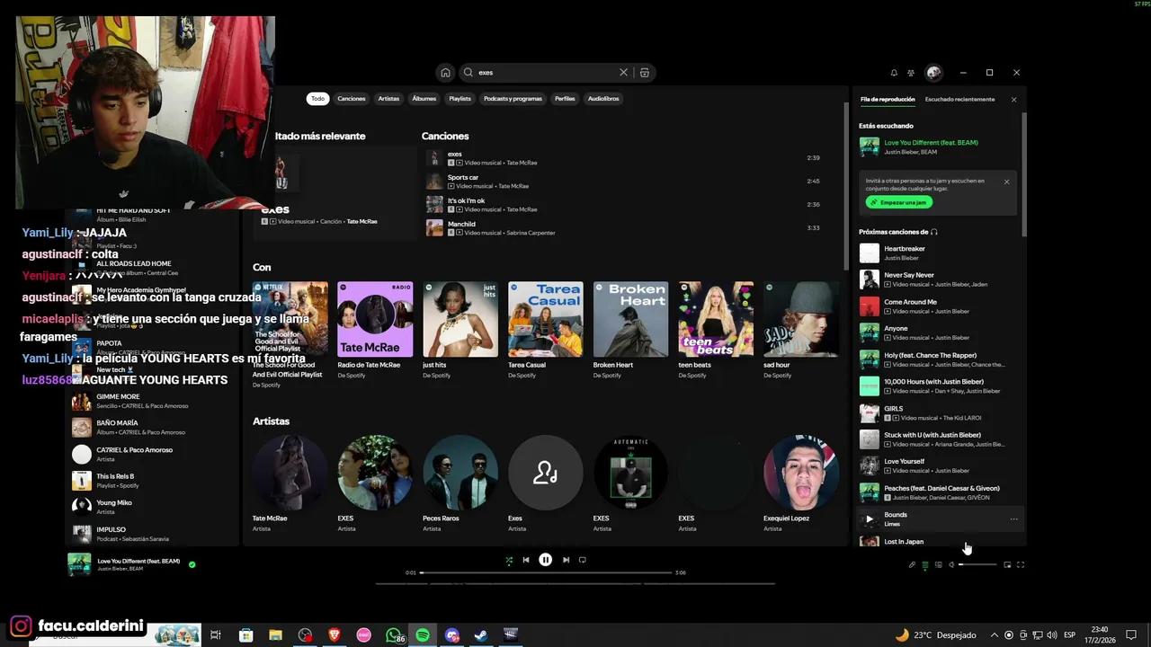Switch to Escuchado recientemente tab
Image resolution: width=1151 pixels, height=647 pixels.
click(x=959, y=100)
